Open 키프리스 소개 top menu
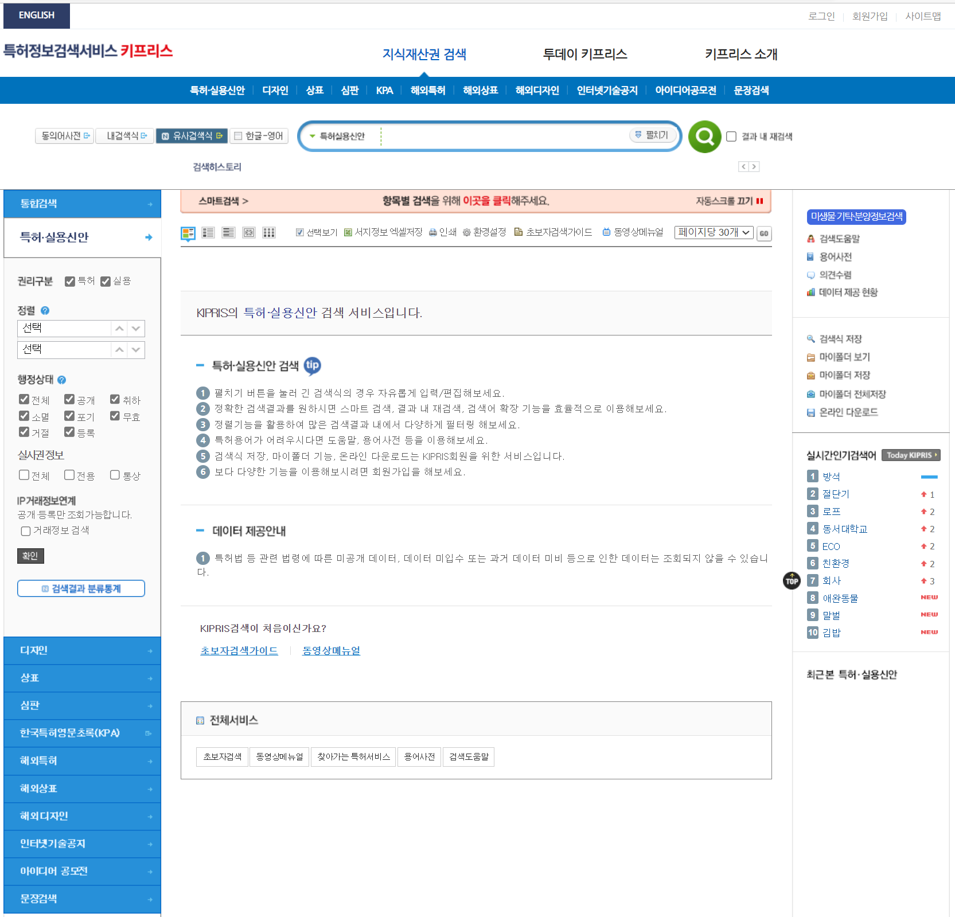Viewport: 955px width, 917px height. tap(741, 54)
